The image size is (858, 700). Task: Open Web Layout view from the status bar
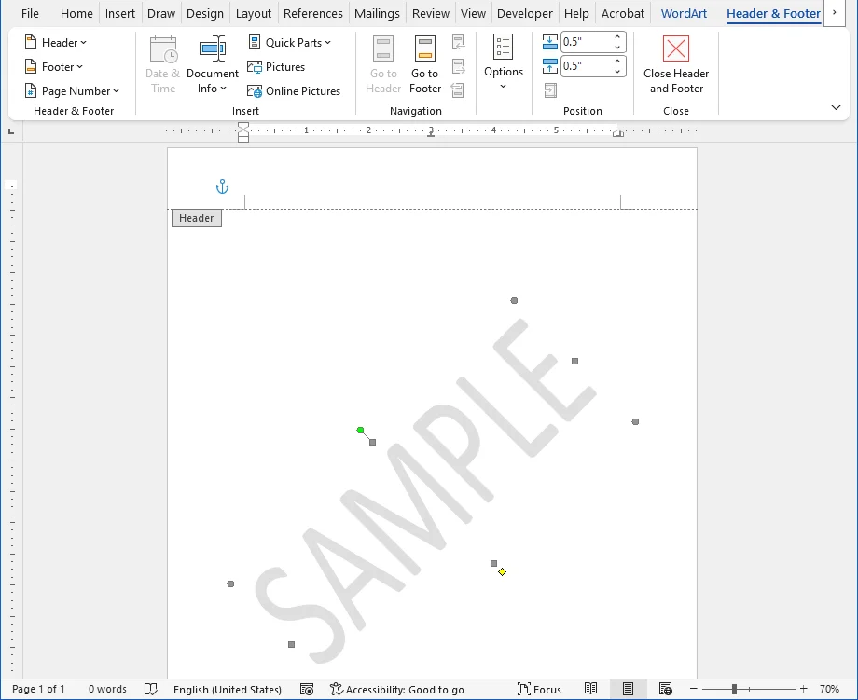pyautogui.click(x=666, y=689)
